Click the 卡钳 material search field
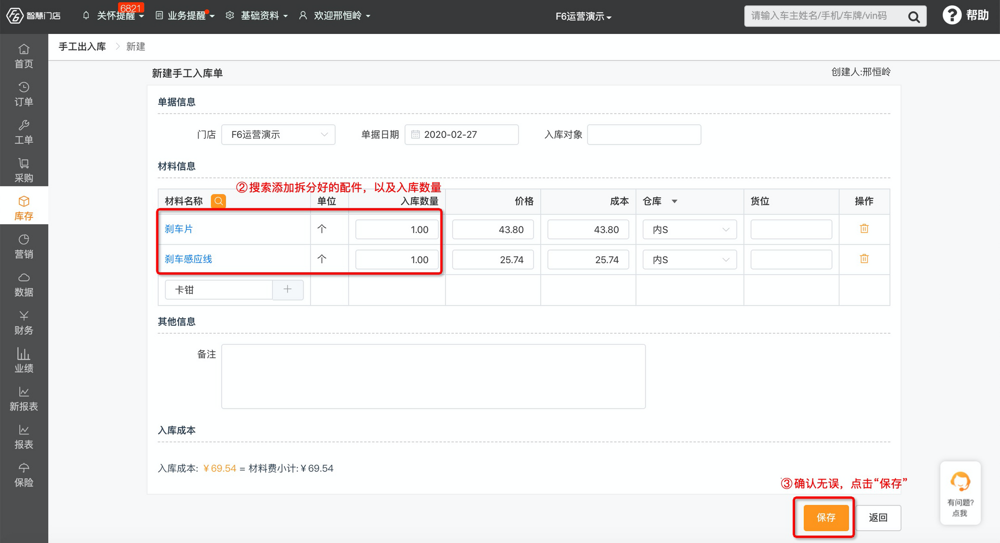1000x543 pixels. pos(219,290)
